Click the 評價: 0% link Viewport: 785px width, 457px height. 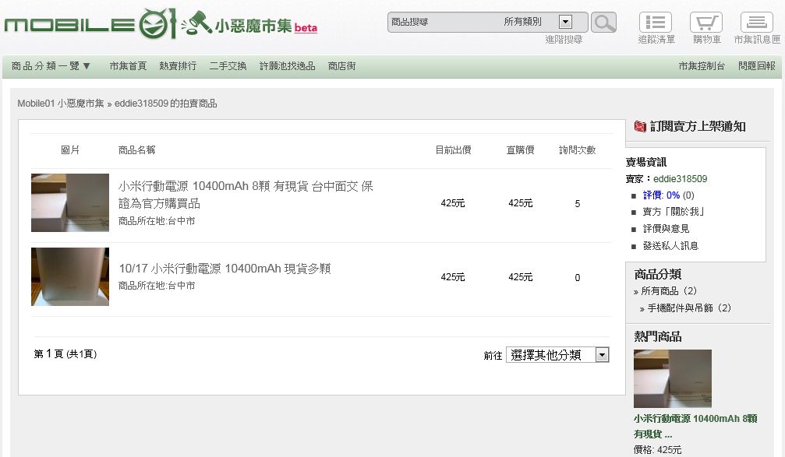coord(661,195)
